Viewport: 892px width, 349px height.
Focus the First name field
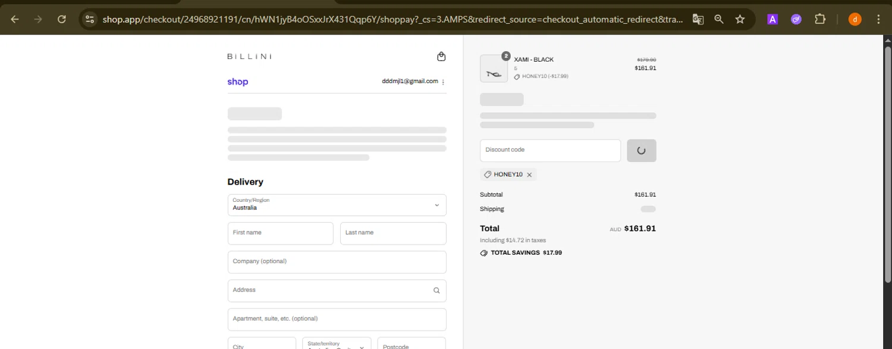point(281,233)
